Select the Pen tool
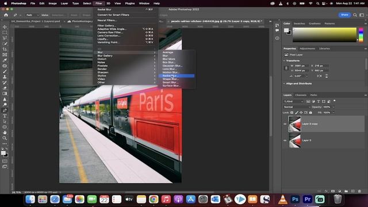Viewport: 368px width, 207px height. [5, 110]
